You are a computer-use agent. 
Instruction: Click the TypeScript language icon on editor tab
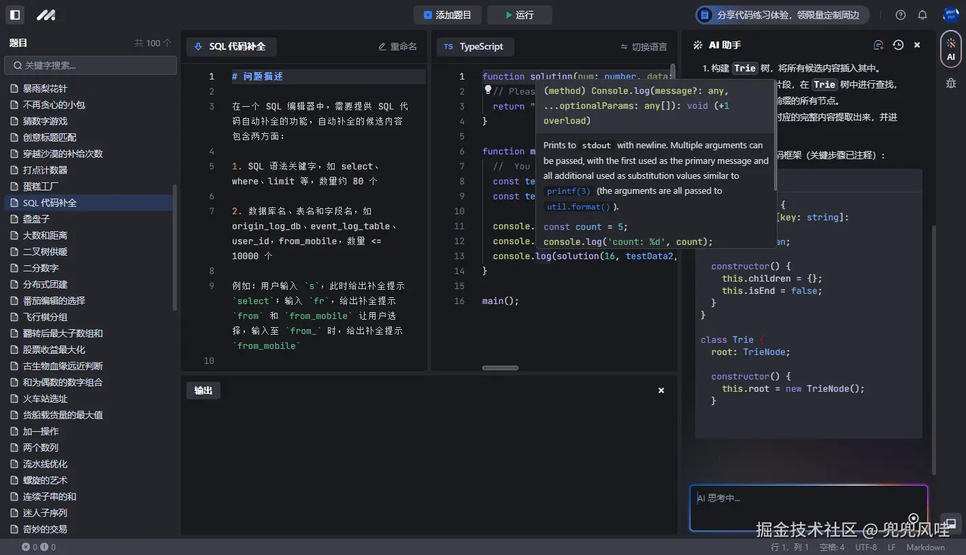tap(448, 46)
